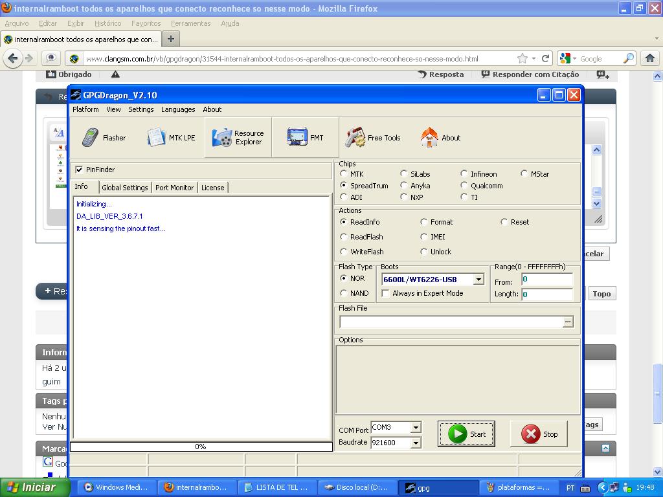Click Resposta reply link
The image size is (663, 497).
(x=440, y=74)
